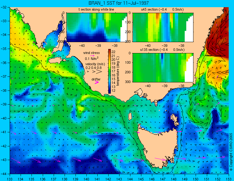Click the '17' tick on the colorbar
The image size is (234, 181).
pos(114,71)
